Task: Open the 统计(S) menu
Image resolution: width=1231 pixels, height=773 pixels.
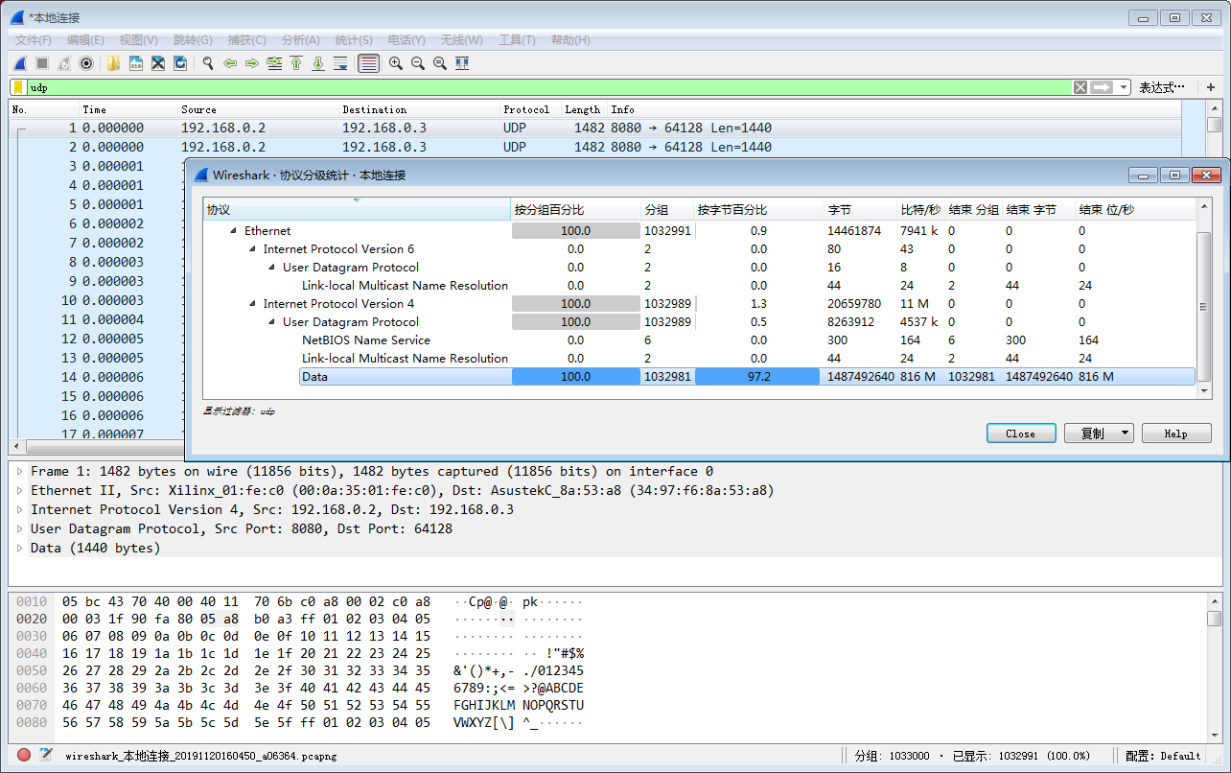Action: (x=354, y=39)
